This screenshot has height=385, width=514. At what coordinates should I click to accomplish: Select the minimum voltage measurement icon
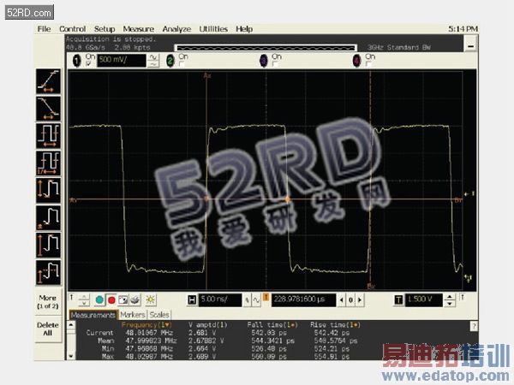49,217
